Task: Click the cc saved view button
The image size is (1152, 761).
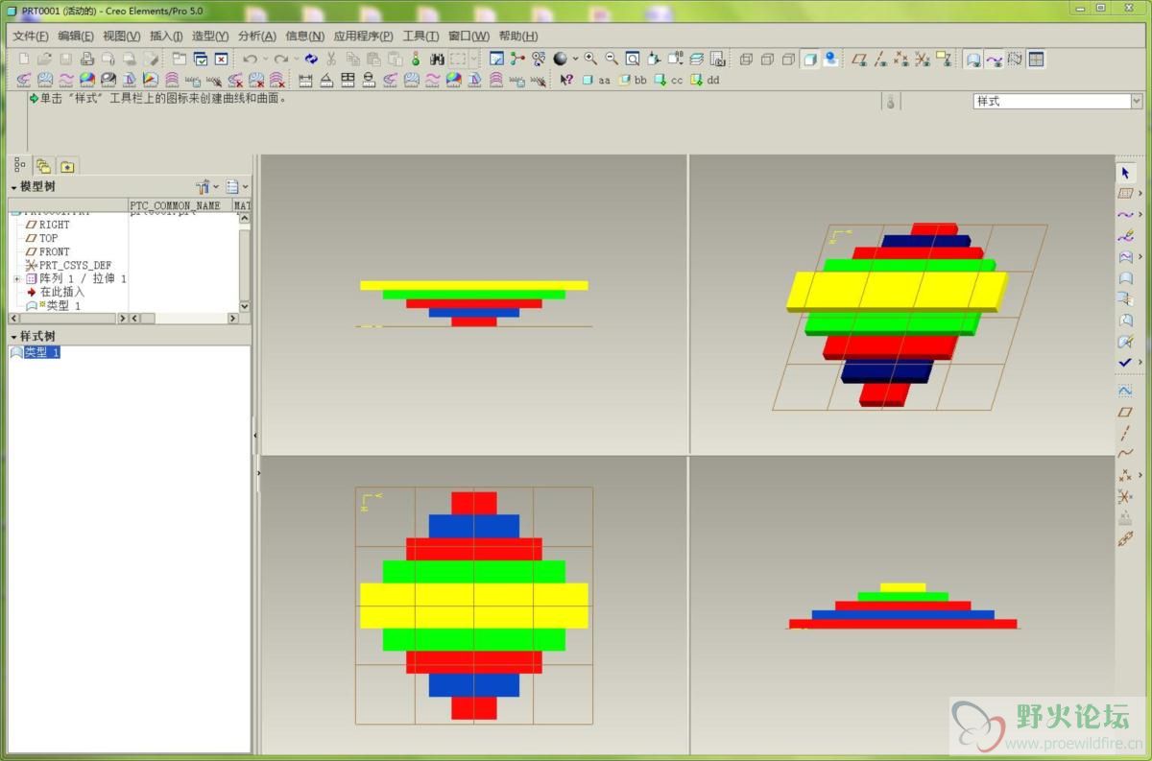Action: coord(668,80)
